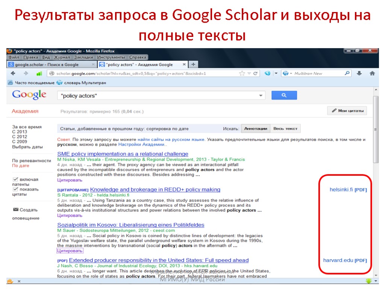The height and width of the screenshot is (289, 385).
Task: Filter results С 2009
Action: tap(20, 141)
